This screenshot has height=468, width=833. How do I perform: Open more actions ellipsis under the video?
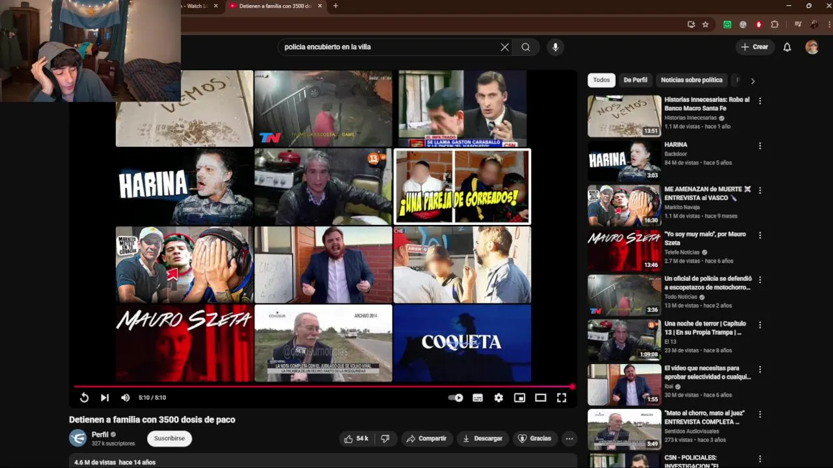(569, 439)
